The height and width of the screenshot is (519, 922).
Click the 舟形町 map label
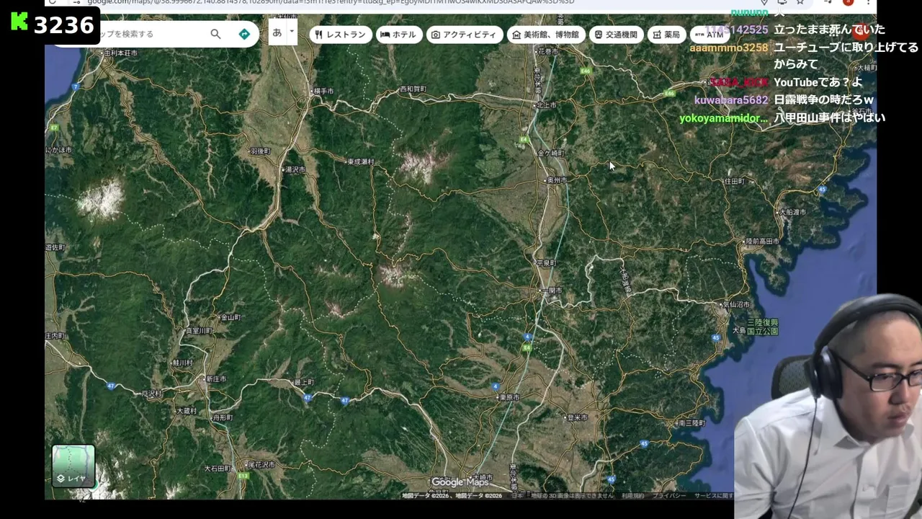pos(223,418)
